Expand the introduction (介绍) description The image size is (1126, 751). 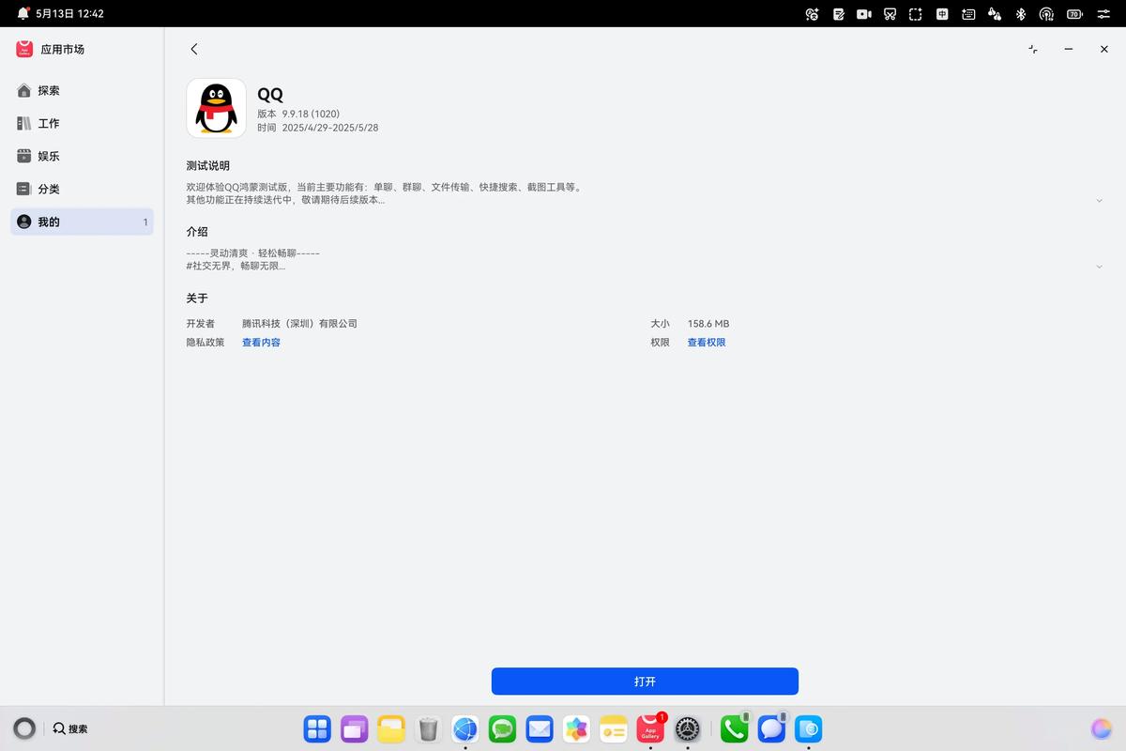tap(1099, 267)
